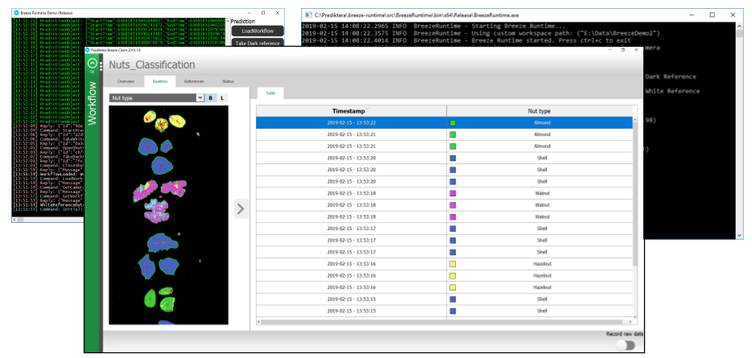Toggle the Record raw data switch
The height and width of the screenshot is (358, 752).
tap(624, 344)
